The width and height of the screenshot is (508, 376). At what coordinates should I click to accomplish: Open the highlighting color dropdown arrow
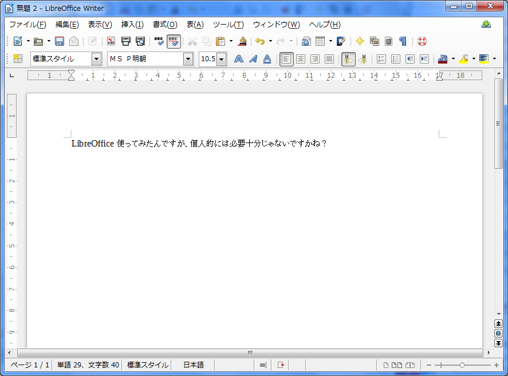coord(474,58)
